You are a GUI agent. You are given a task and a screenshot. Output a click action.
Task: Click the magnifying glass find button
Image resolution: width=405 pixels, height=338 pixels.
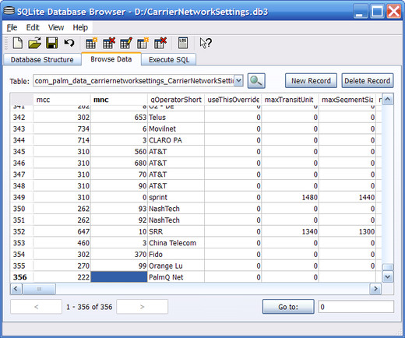click(x=256, y=81)
